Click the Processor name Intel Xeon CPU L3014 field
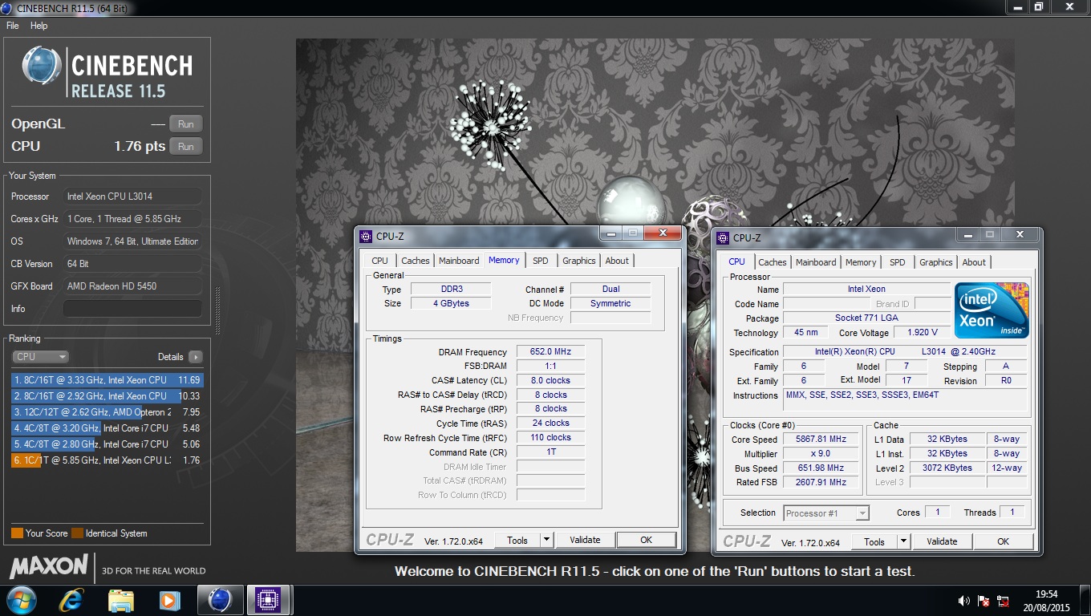Viewport: 1091px width, 616px height. click(x=132, y=197)
